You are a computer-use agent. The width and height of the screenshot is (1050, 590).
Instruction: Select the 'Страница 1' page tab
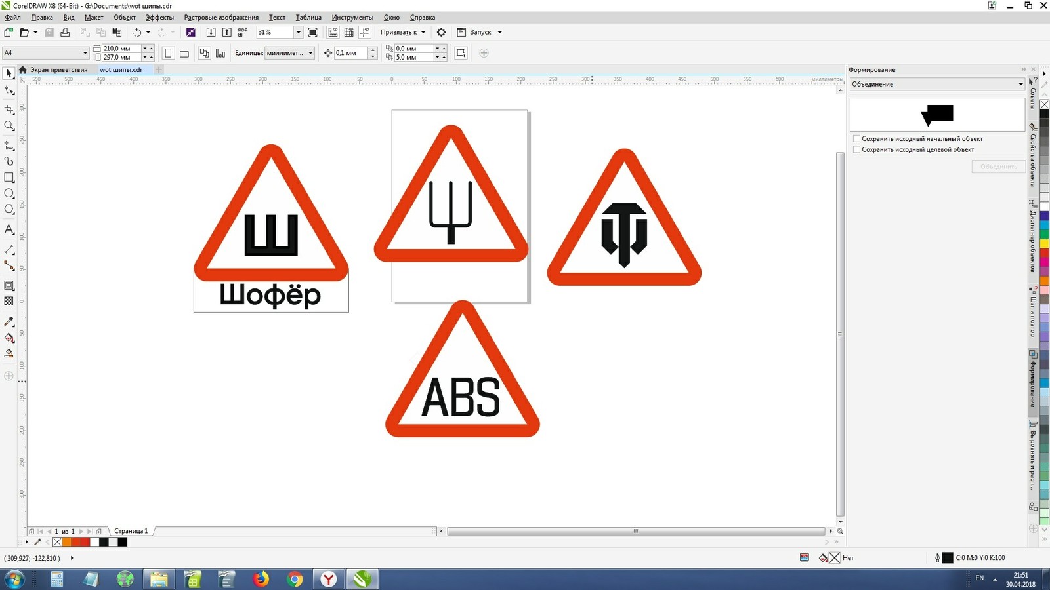(131, 531)
